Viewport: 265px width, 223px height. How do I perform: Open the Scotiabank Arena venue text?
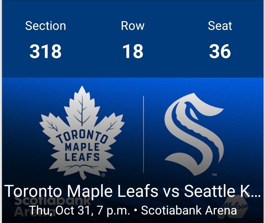coord(189,210)
